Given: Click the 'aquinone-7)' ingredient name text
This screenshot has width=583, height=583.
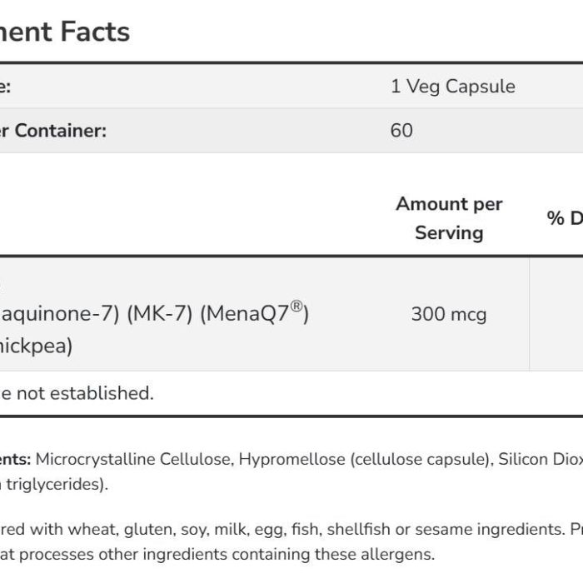Looking at the screenshot, I should pos(59,314).
